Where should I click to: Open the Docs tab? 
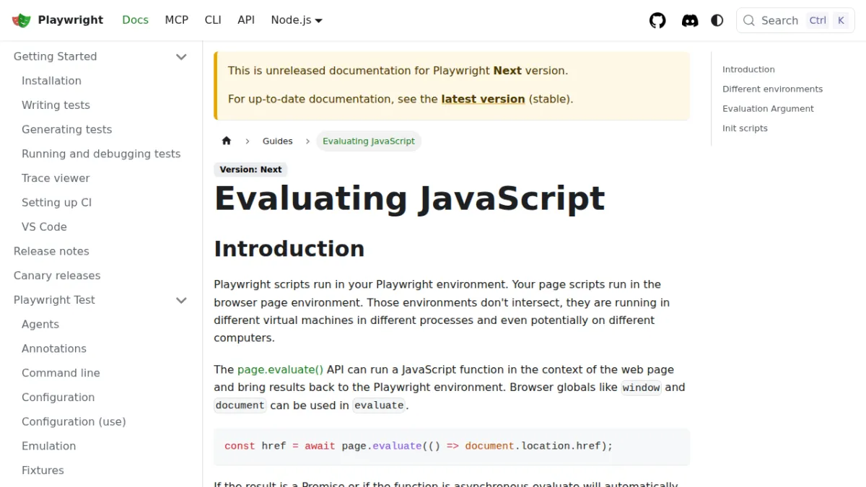coord(135,20)
